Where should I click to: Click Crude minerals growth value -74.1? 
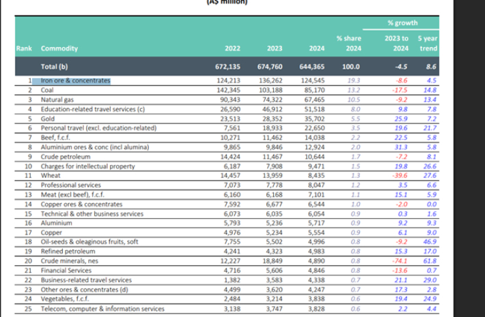(x=400, y=261)
